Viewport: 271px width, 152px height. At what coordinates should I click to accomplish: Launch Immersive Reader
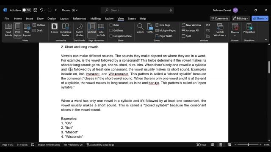tap(65, 30)
